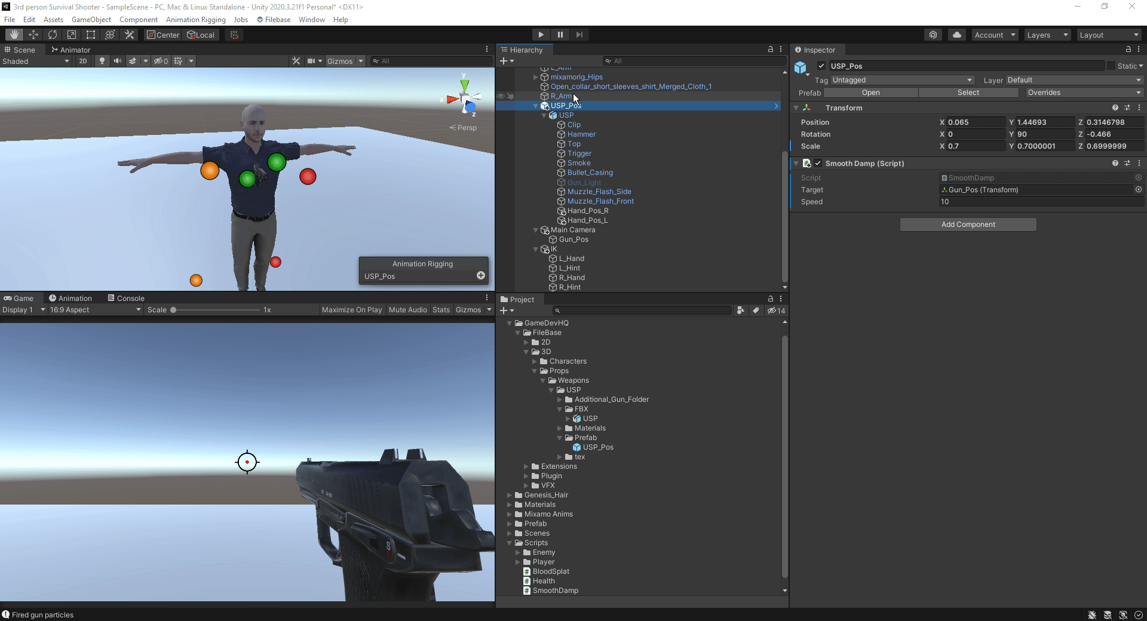
Task: Toggle scene lighting bulb icon
Action: [102, 61]
